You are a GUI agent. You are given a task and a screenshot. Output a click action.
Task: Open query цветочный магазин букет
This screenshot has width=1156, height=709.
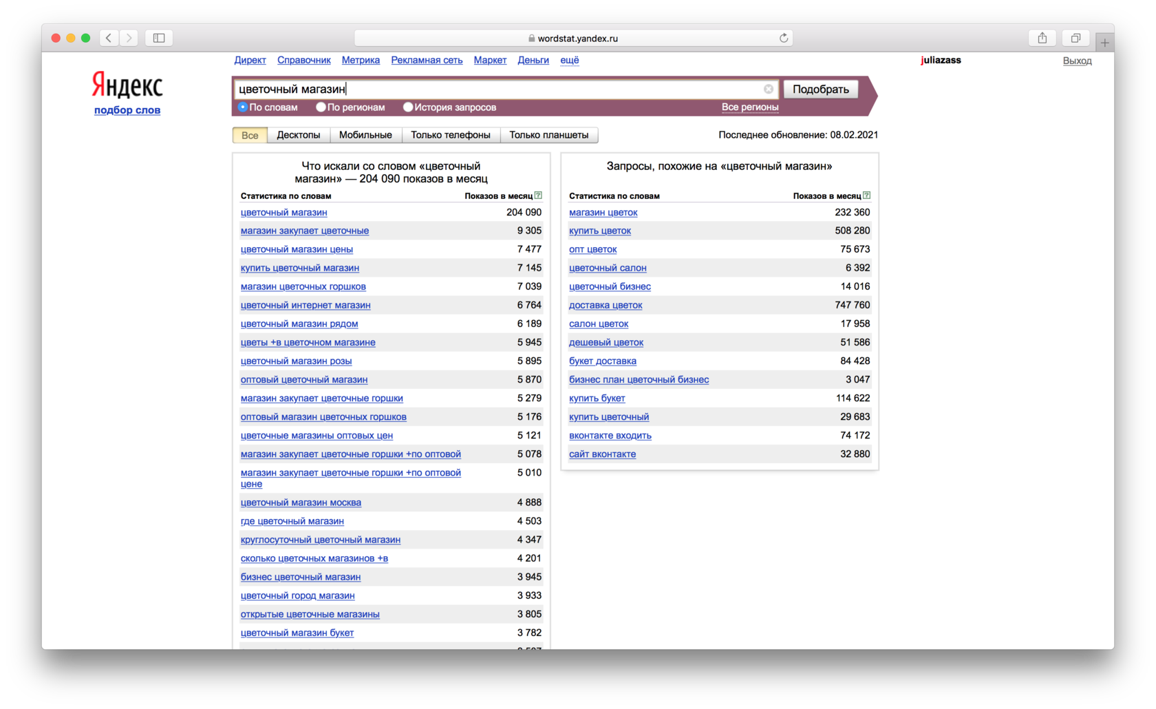tap(297, 633)
